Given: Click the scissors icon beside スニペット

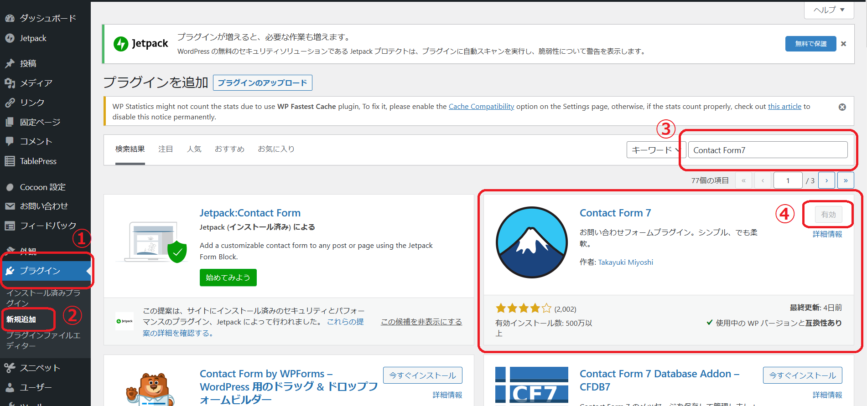Looking at the screenshot, I should pyautogui.click(x=10, y=368).
